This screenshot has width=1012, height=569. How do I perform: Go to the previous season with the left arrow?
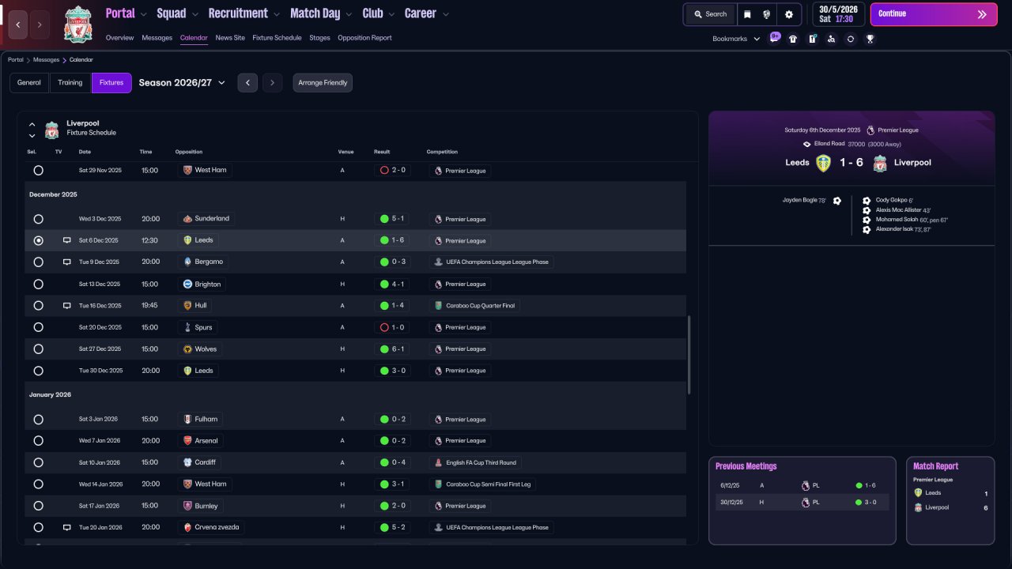coord(247,83)
